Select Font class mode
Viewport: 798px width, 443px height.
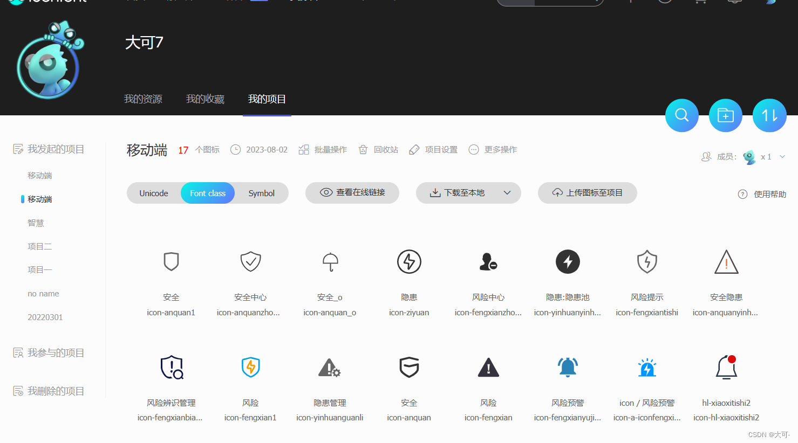208,192
